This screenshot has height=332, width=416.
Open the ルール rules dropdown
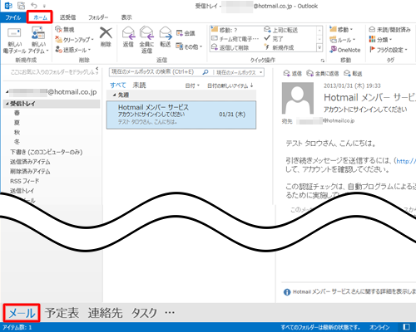(x=343, y=40)
